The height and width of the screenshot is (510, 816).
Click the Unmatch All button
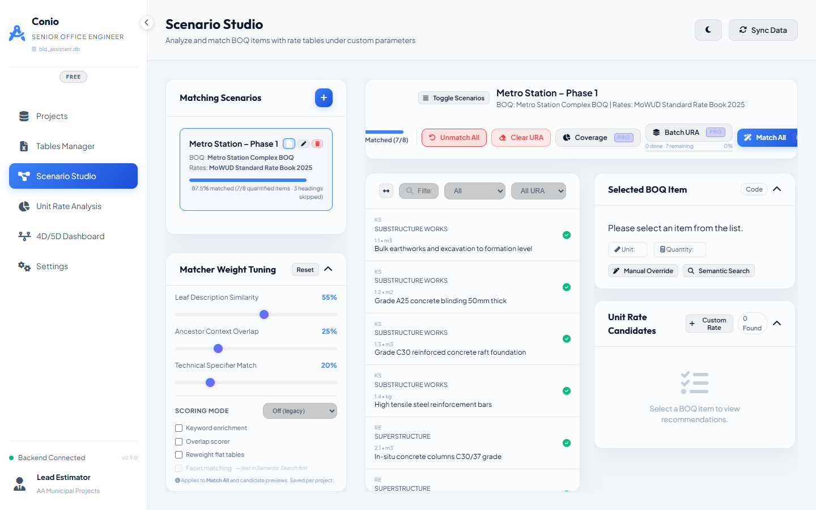pos(454,138)
